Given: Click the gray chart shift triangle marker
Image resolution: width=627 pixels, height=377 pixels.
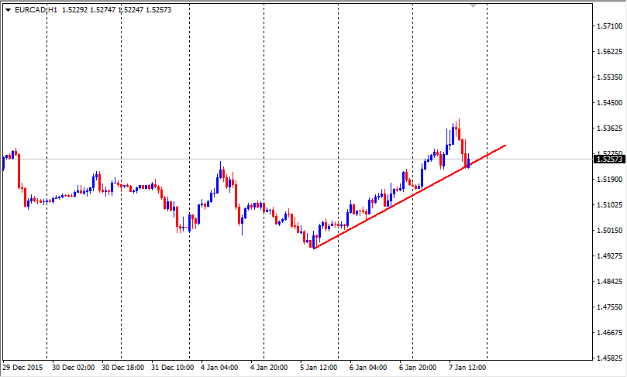Looking at the screenshot, I should coord(473,5).
